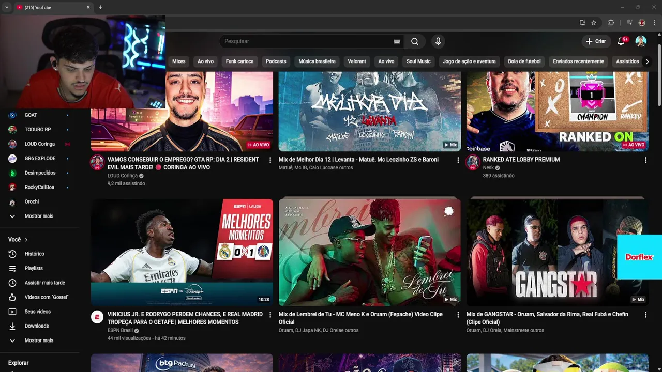Image resolution: width=662 pixels, height=372 pixels.
Task: Open Nesk channel avatar beside video title
Action: pos(473,162)
